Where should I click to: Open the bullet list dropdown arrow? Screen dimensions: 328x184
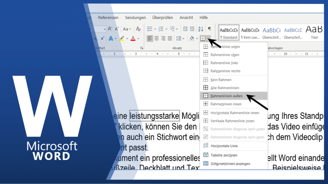point(155,29)
